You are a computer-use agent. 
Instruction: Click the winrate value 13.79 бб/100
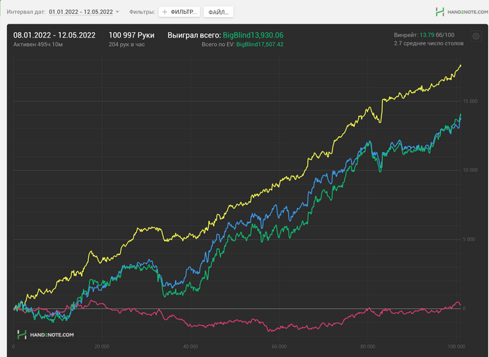[437, 35]
